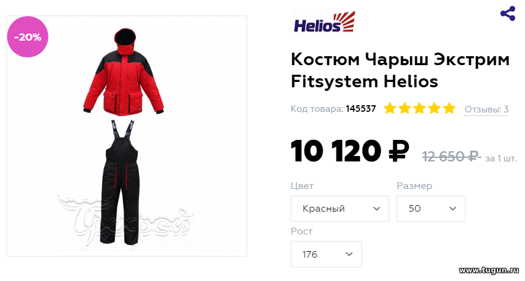Open the Рост dropdown showing 176
Image resolution: width=525 pixels, height=281 pixels.
(326, 254)
